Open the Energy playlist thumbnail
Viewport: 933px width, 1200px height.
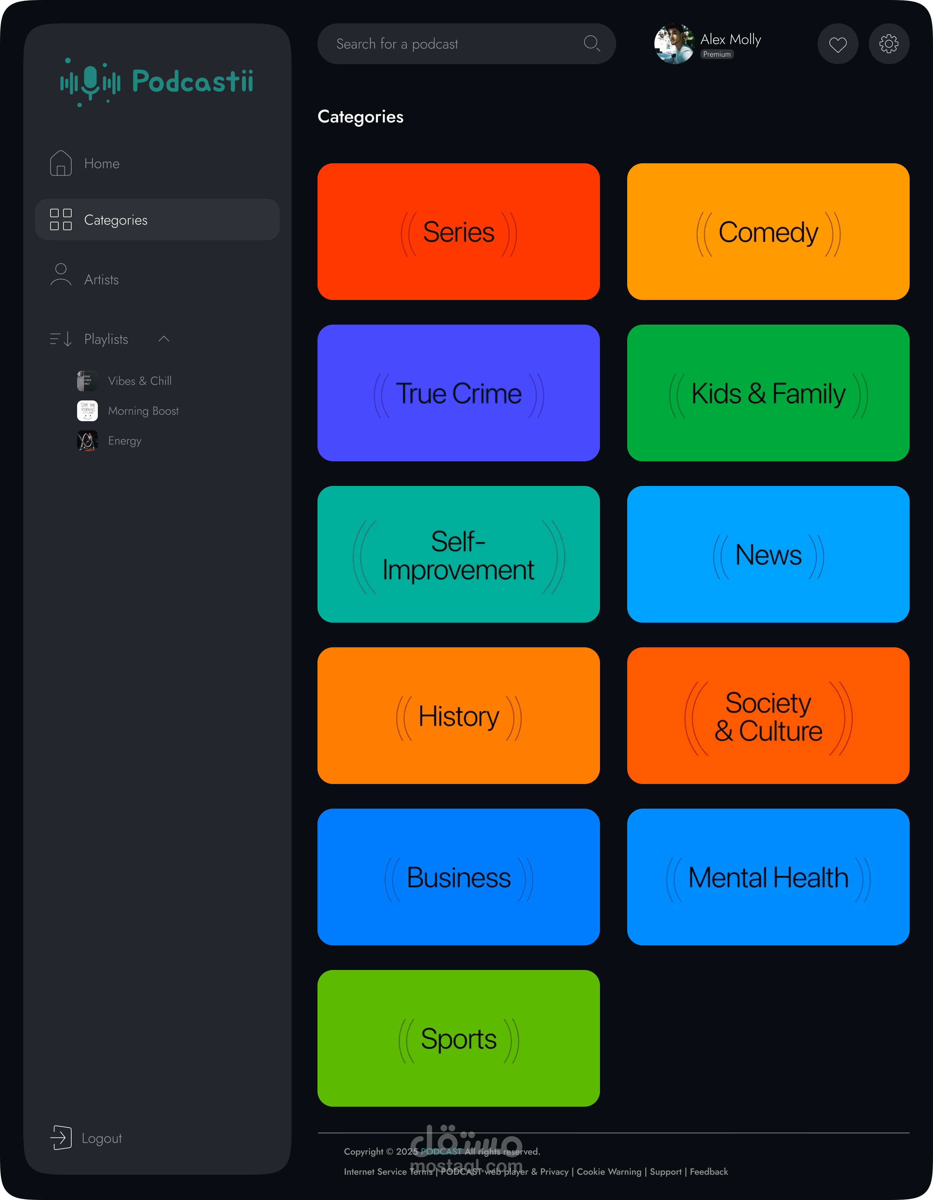click(87, 441)
